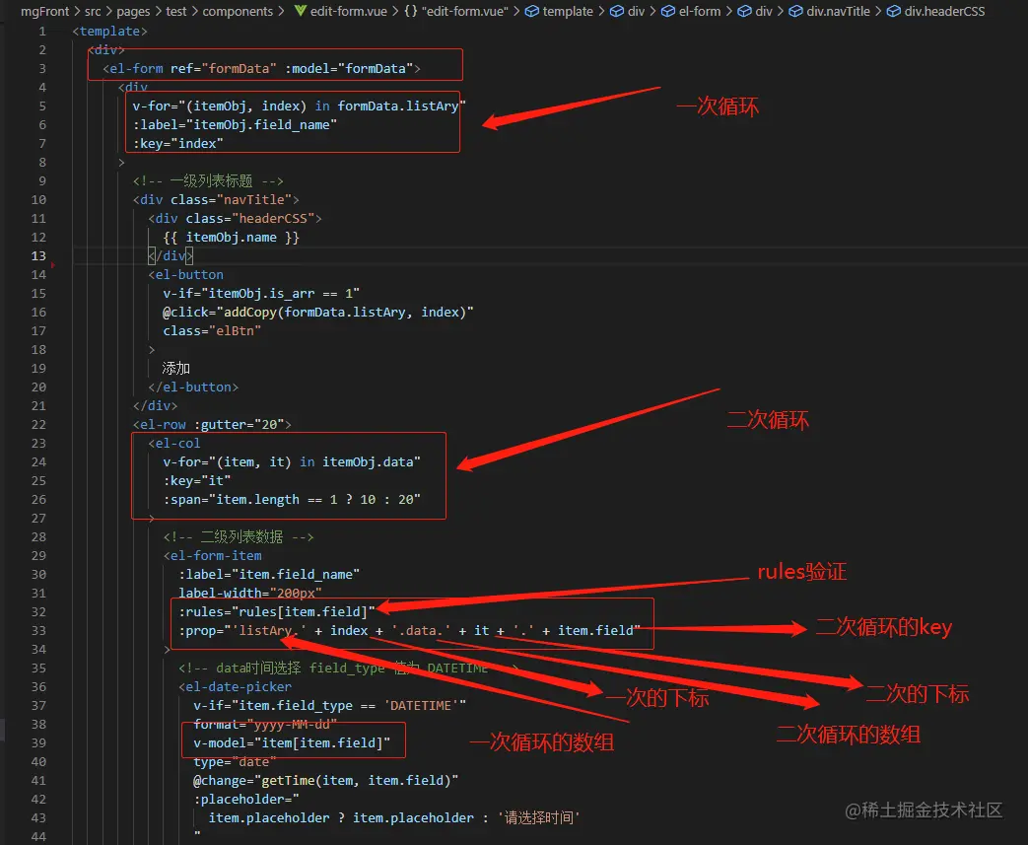Click line number 1 in the gutter
Viewport: 1028px width, 845px height.
[42, 31]
